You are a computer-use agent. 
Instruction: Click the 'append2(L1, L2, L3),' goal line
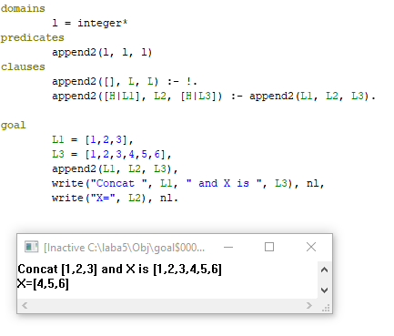[x=115, y=168]
